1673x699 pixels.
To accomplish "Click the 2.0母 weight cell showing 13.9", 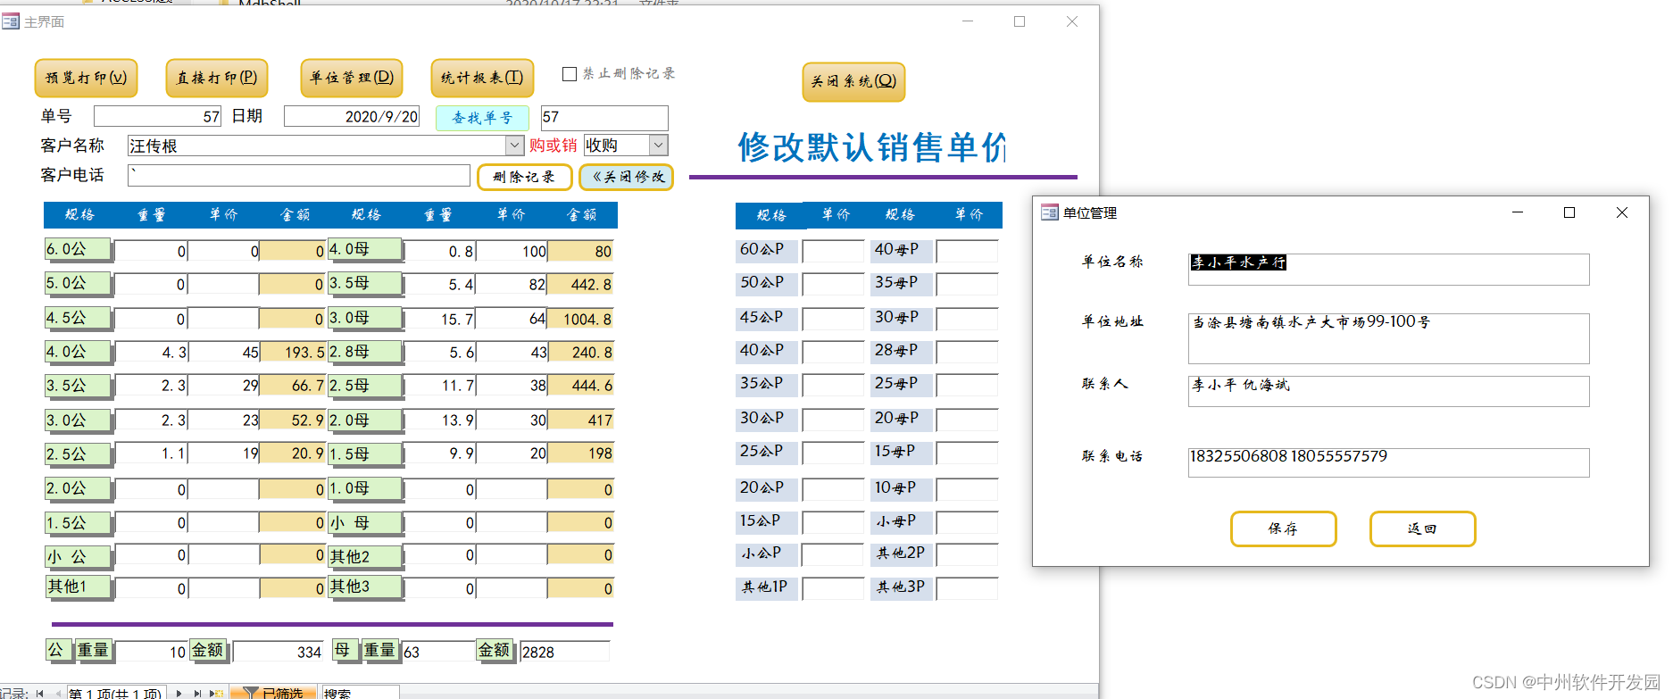I will pos(440,420).
